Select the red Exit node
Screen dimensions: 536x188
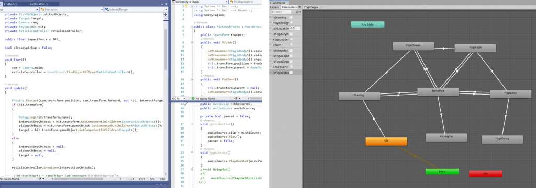pos(485,174)
